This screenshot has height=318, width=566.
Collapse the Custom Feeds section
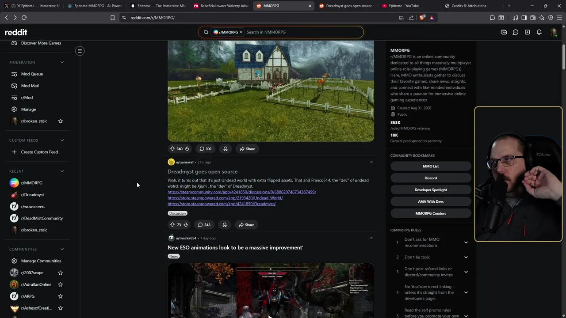62,140
